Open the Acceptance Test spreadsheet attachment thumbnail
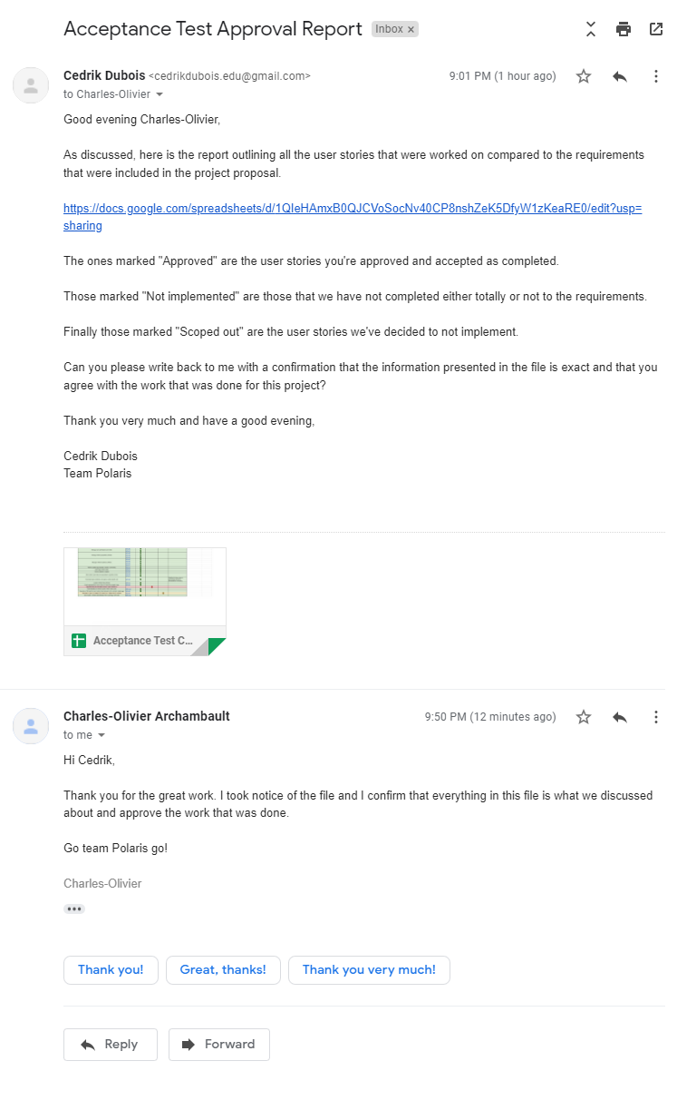This screenshot has height=1110, width=677. pyautogui.click(x=145, y=601)
